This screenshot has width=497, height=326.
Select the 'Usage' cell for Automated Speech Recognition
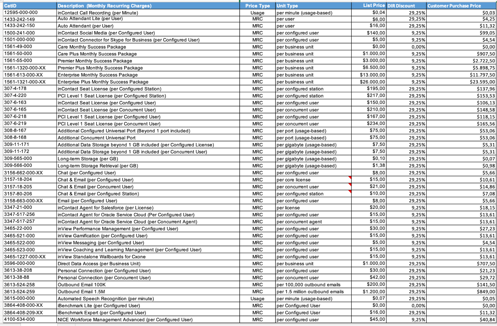257,299
